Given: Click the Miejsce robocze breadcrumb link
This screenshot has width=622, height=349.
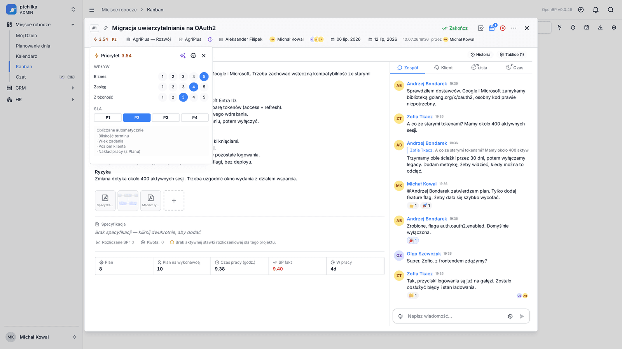Looking at the screenshot, I should [x=119, y=10].
